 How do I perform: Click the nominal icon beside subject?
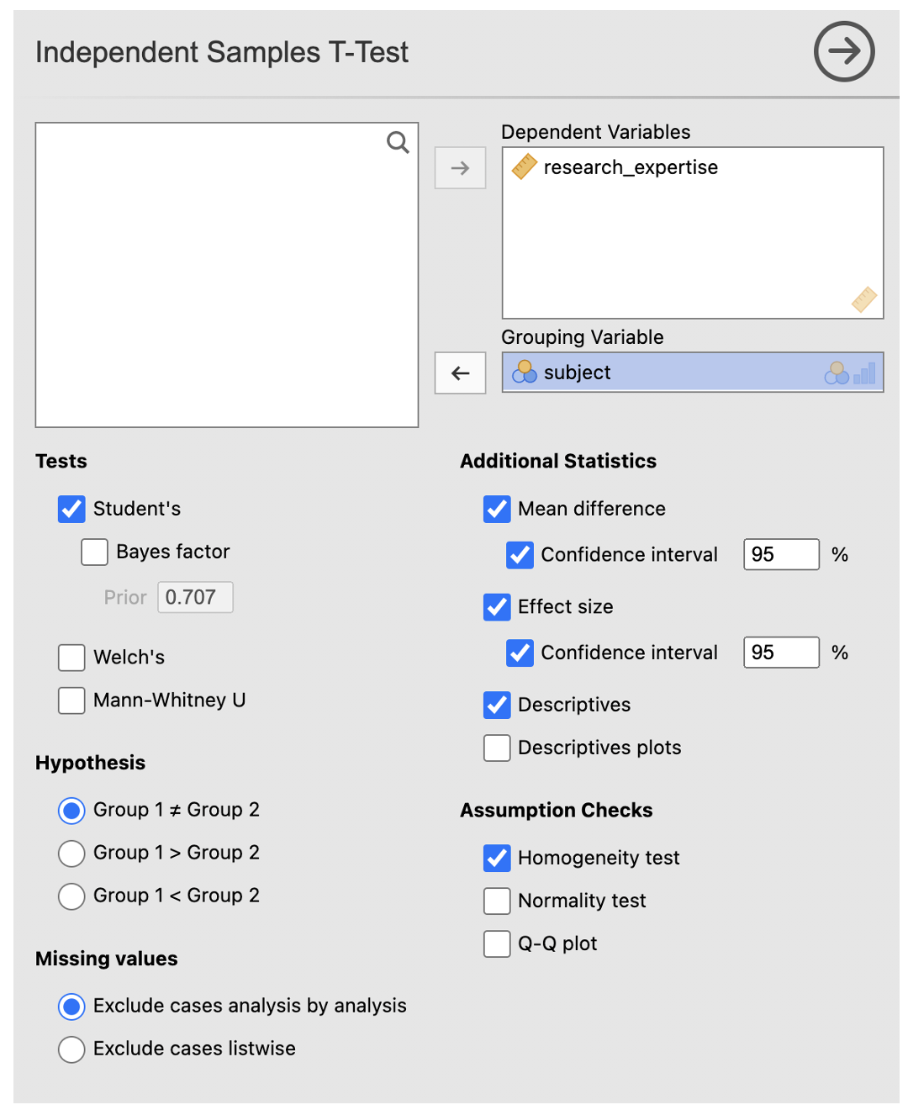tap(525, 372)
